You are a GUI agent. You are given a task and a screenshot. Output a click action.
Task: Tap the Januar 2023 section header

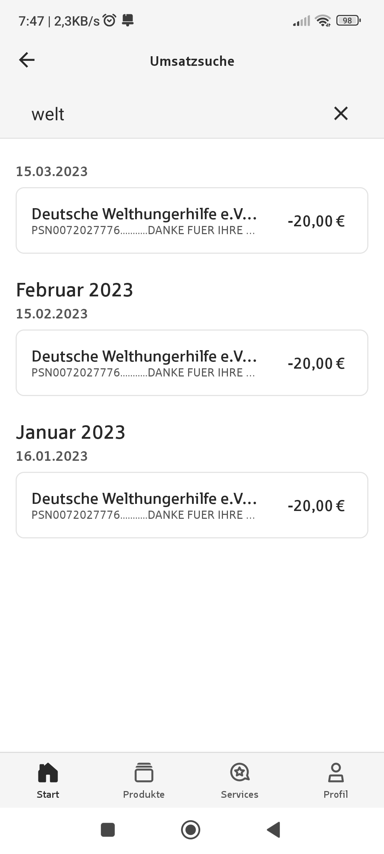(71, 432)
